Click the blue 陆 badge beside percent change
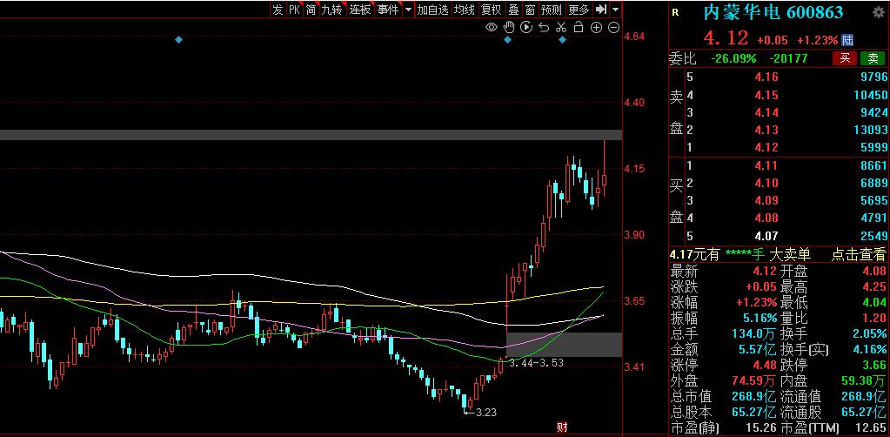This screenshot has height=437, width=890. 848,40
